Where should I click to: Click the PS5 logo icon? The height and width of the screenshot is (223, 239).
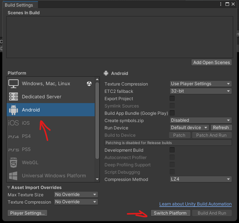(14, 150)
